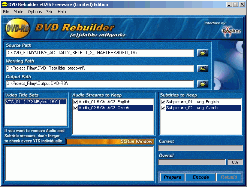Click into the Source Path text field
The width and height of the screenshot is (247, 187).
click(100, 53)
